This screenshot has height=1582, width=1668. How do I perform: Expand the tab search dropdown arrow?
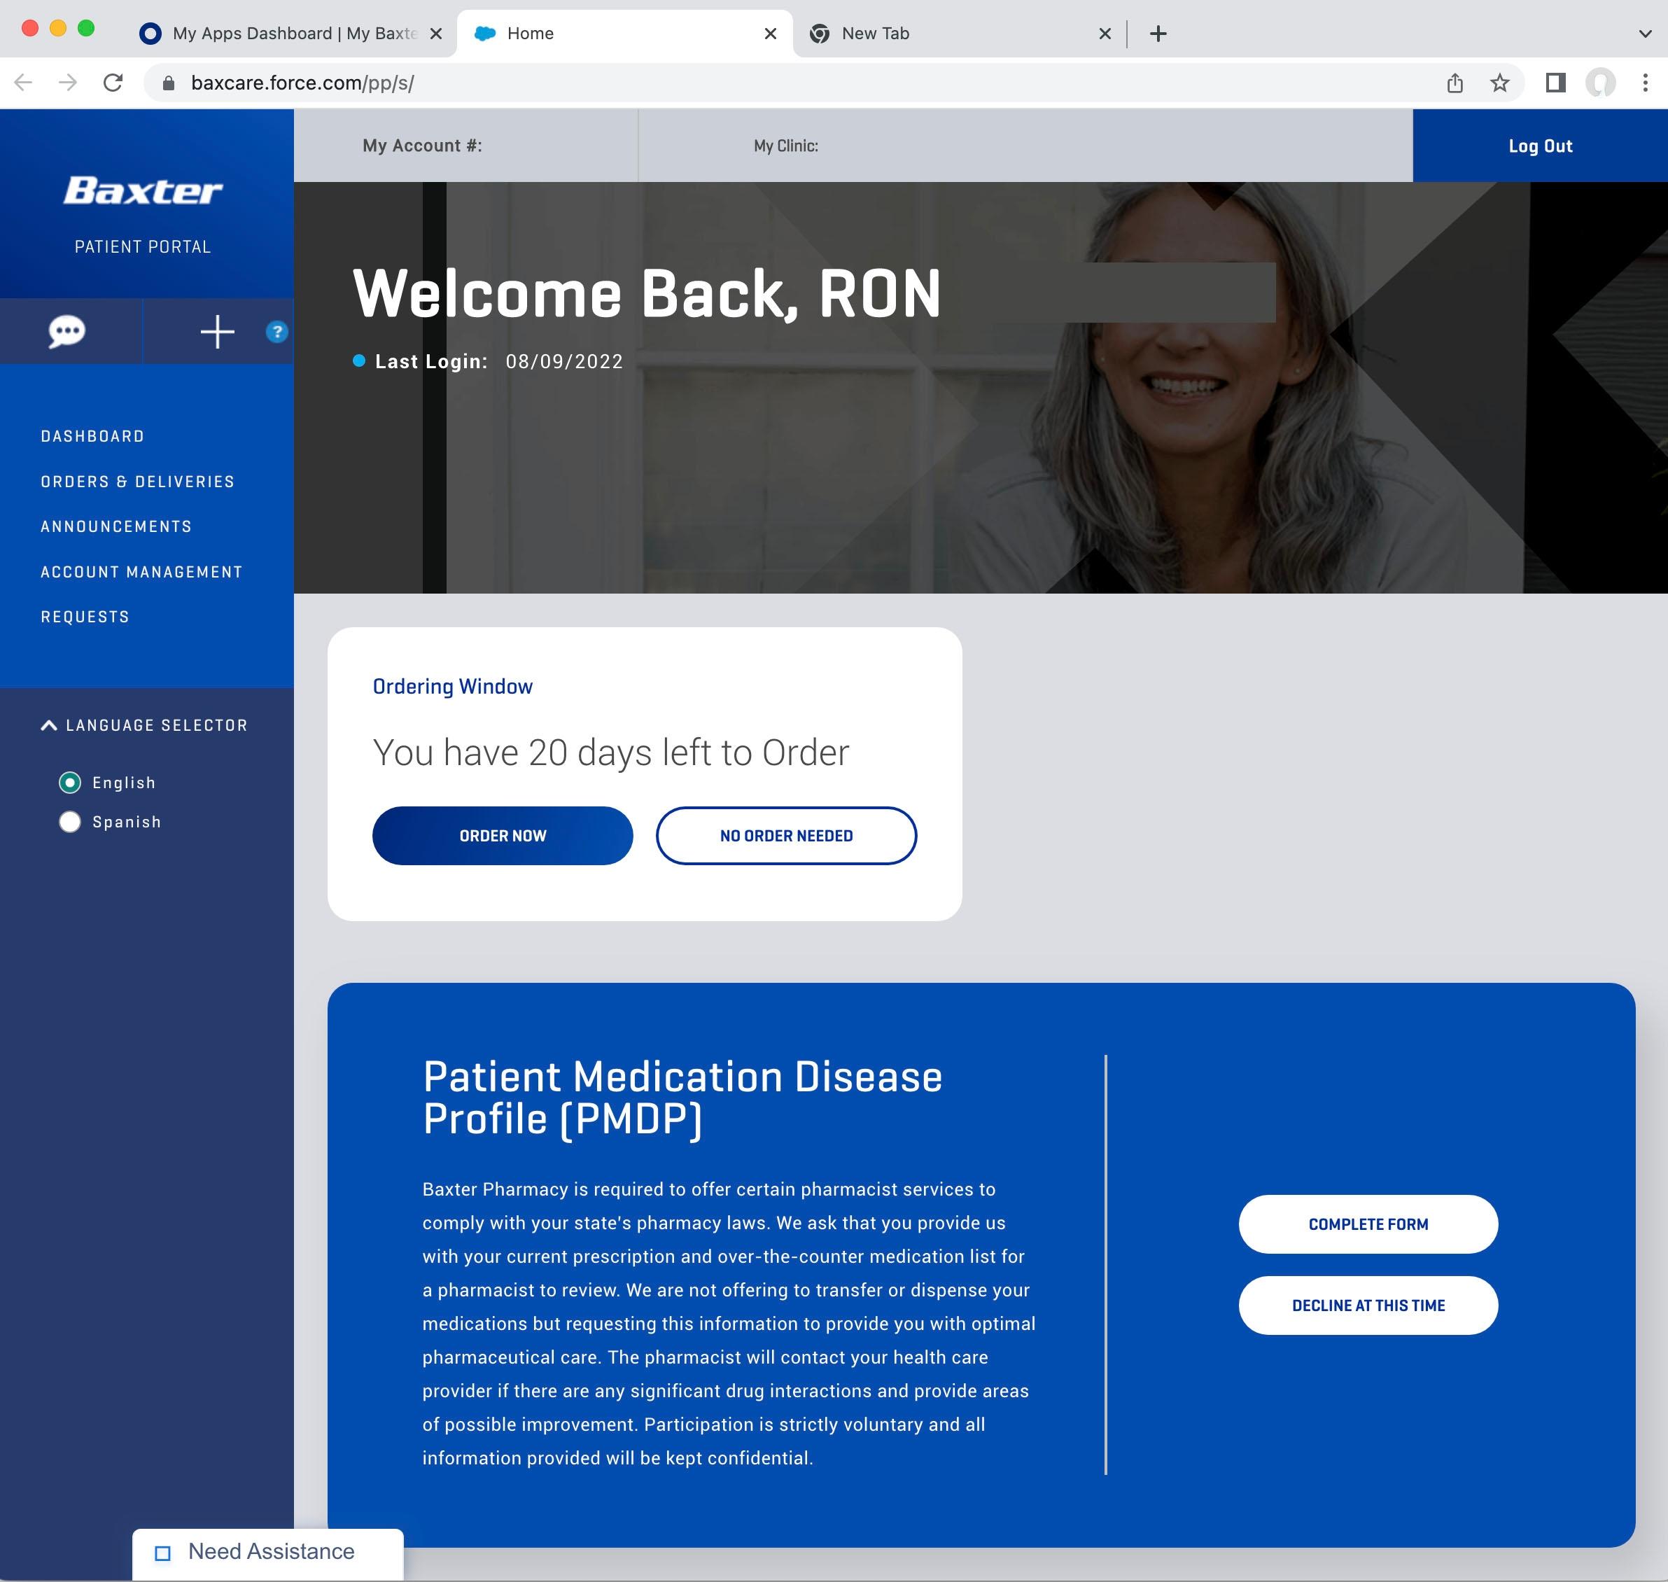pyautogui.click(x=1644, y=34)
